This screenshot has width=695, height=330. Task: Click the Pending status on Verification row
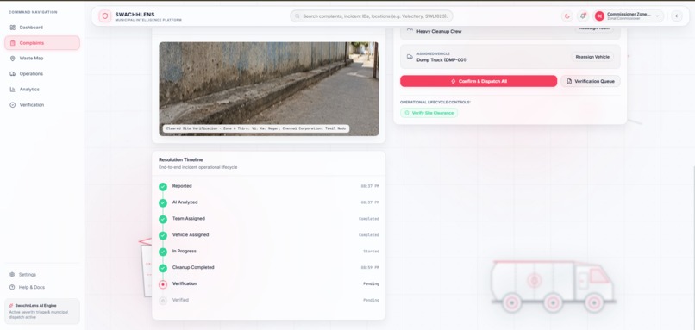pos(371,284)
